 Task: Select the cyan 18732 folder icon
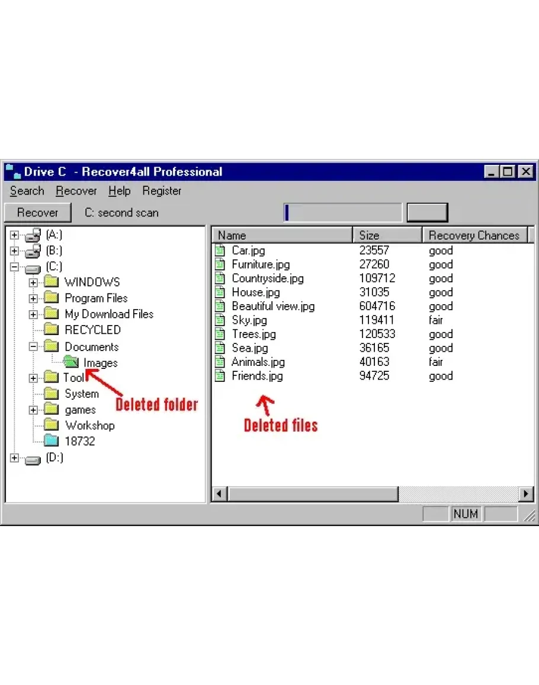[x=52, y=441]
